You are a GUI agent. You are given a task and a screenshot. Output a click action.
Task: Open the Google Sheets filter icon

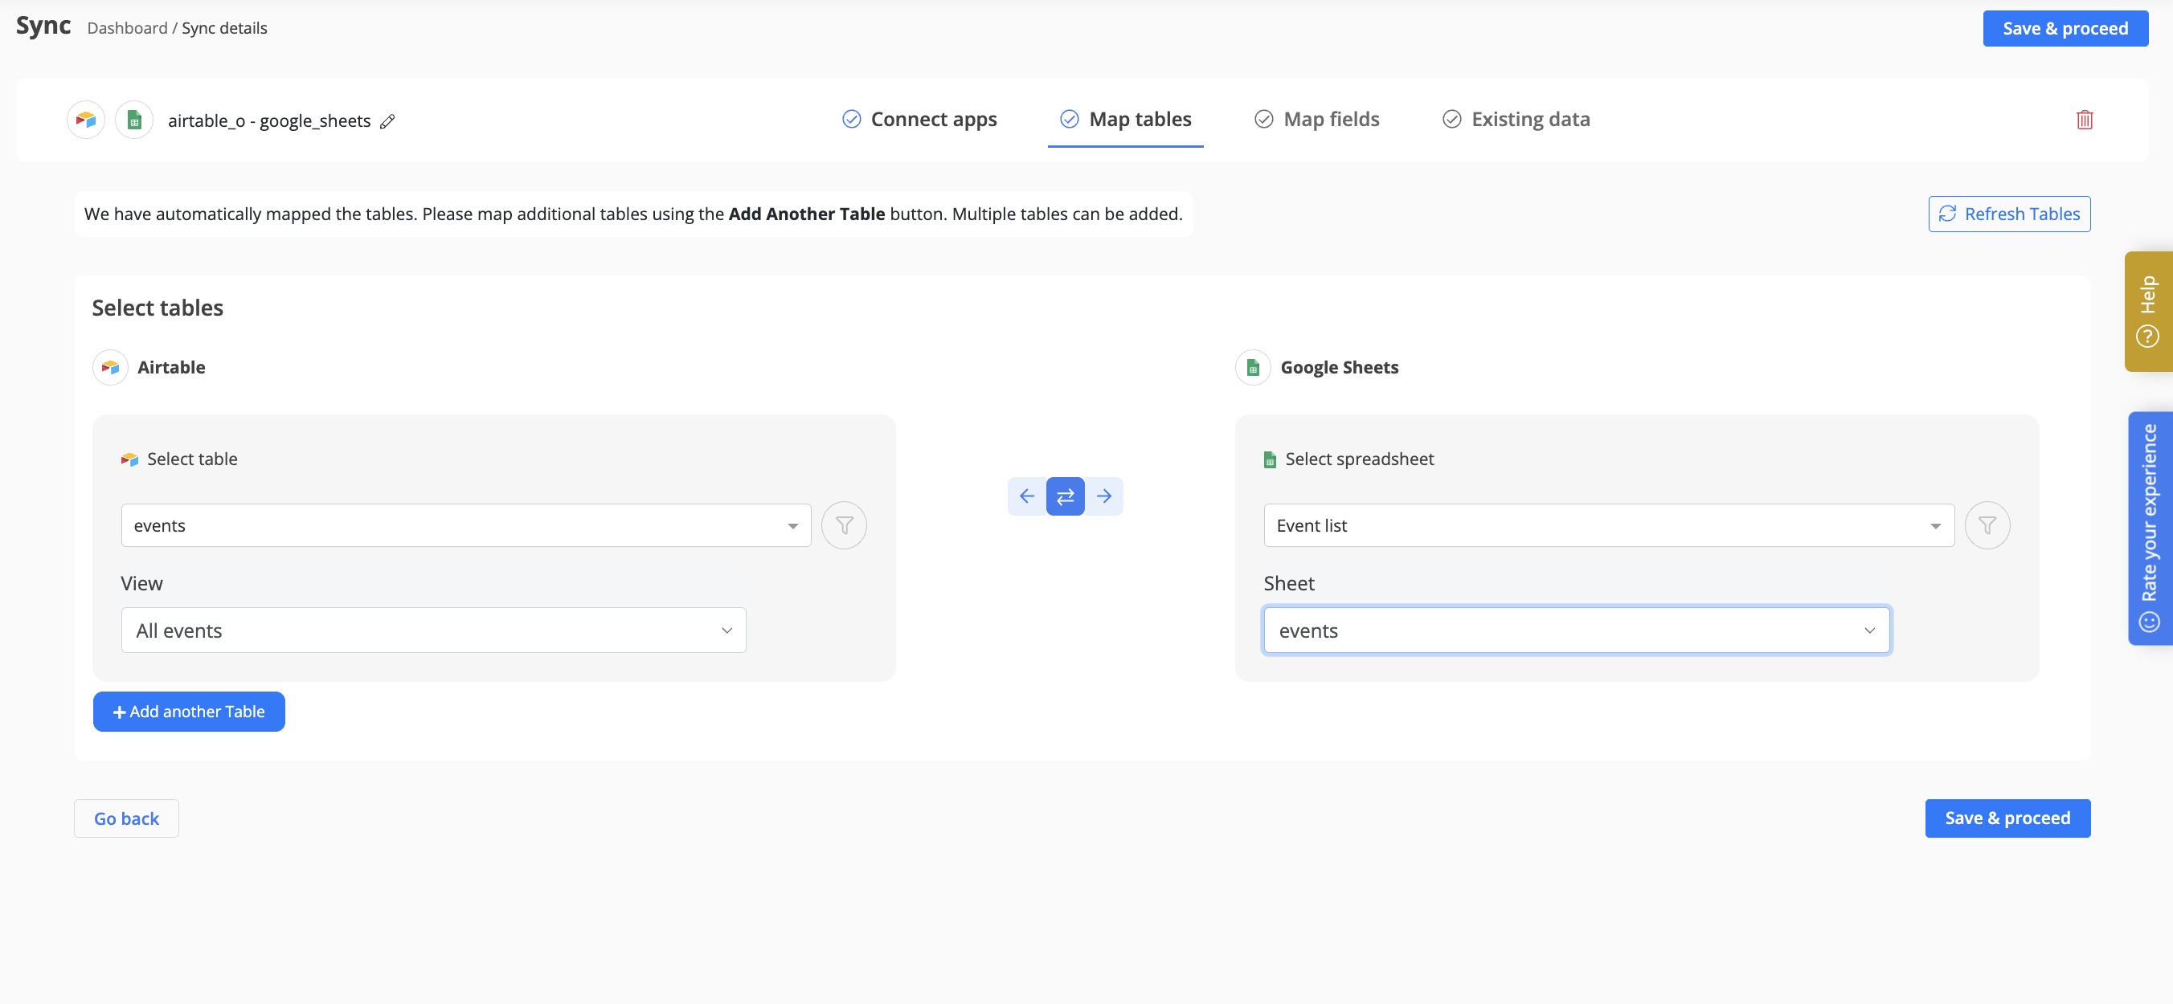pyautogui.click(x=1987, y=525)
